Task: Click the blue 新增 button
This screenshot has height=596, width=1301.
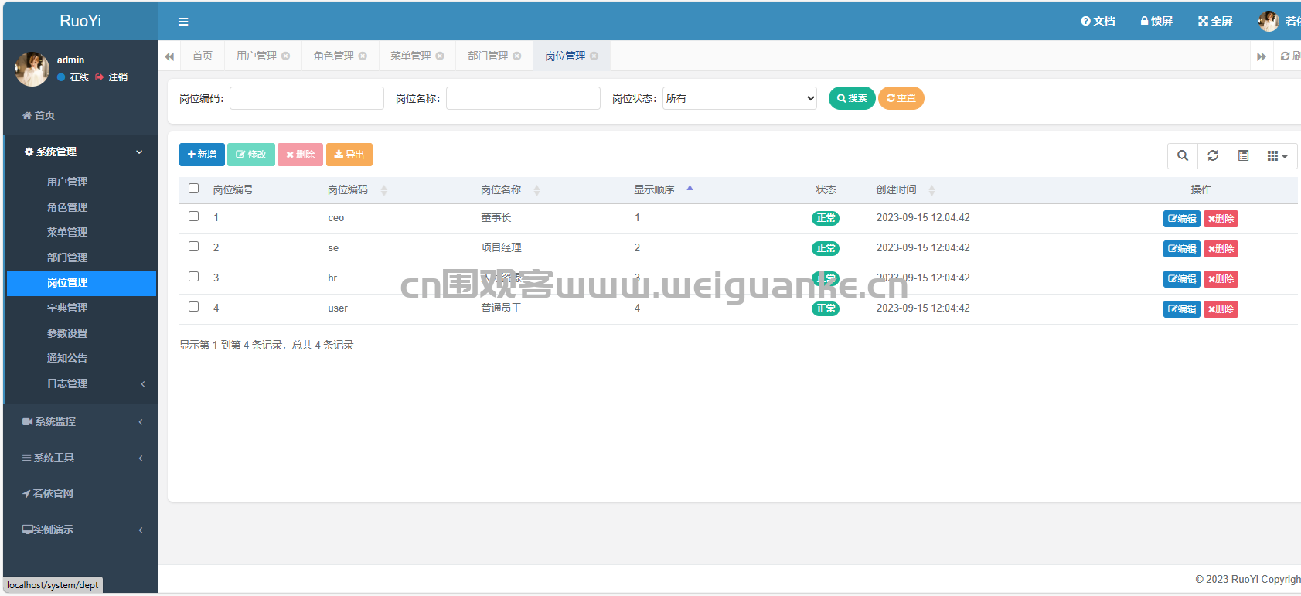Action: tap(202, 155)
